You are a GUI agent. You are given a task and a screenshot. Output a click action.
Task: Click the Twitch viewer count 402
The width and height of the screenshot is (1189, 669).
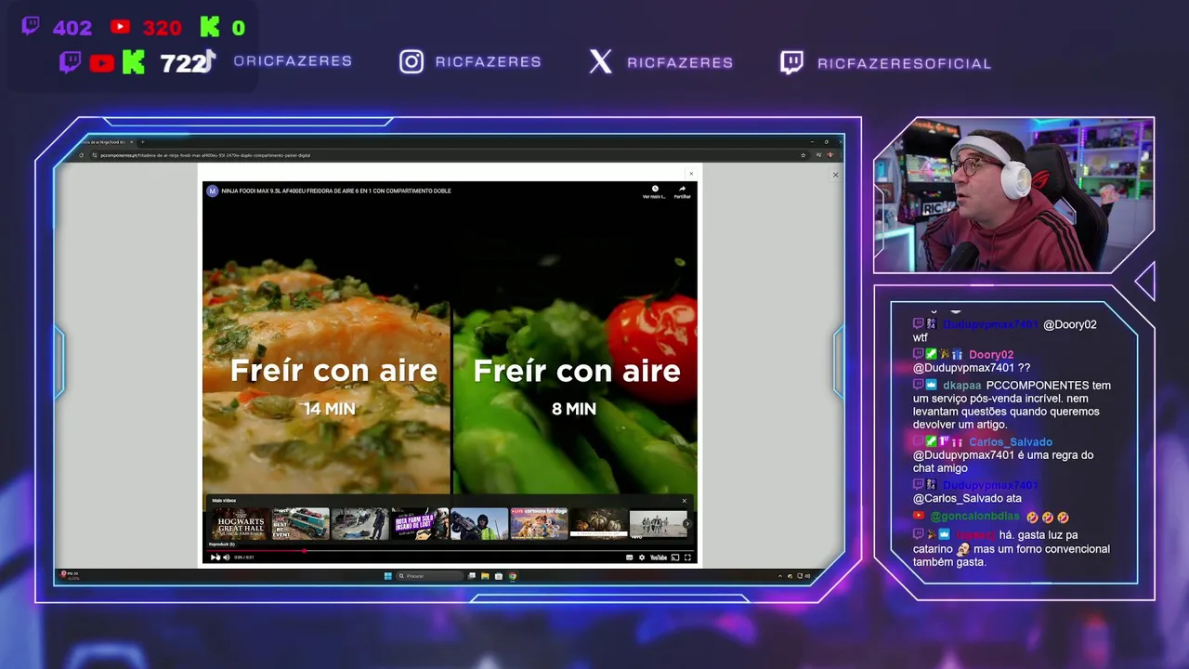click(x=72, y=29)
